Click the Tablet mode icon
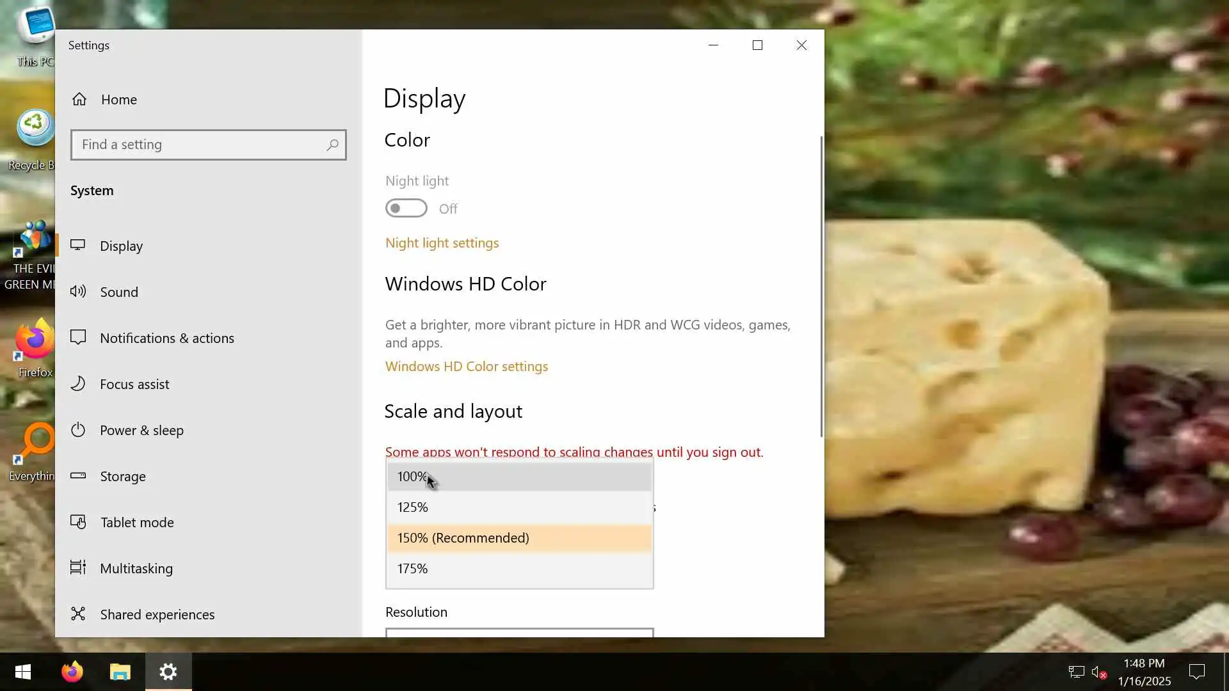 (78, 522)
